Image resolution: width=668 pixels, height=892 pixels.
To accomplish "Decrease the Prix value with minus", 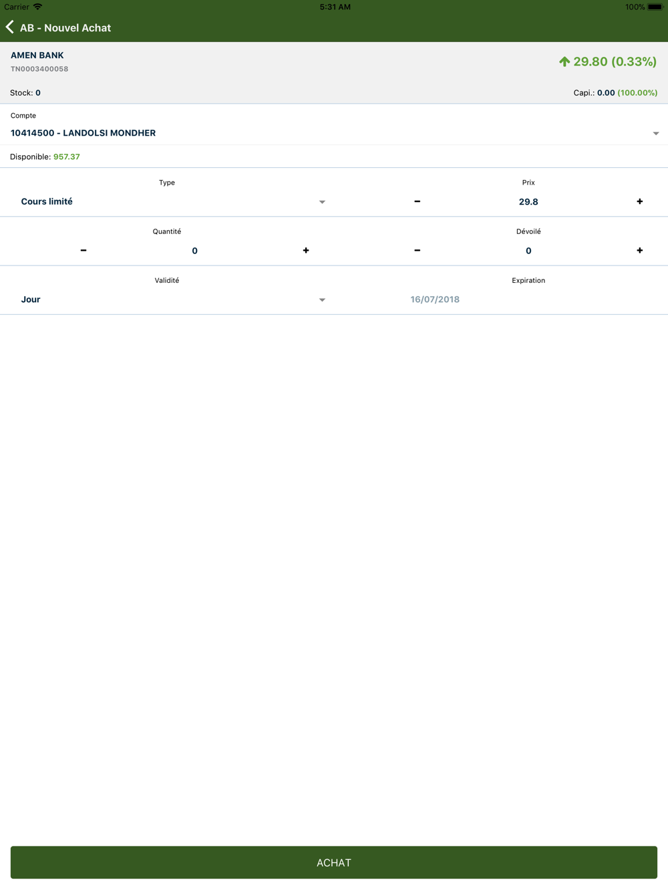I will (417, 201).
